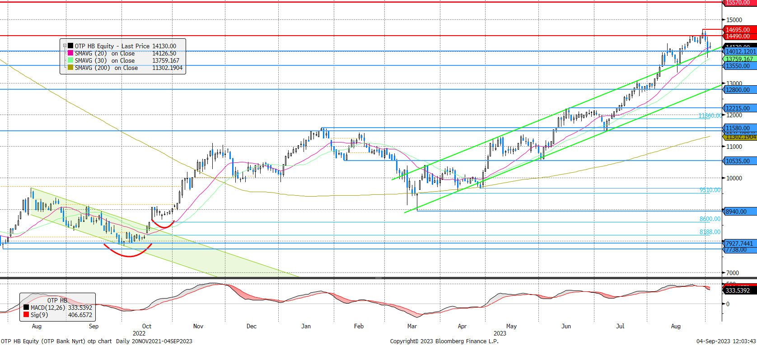Click the Jun axis month label
The image size is (757, 345).
[x=566, y=326]
